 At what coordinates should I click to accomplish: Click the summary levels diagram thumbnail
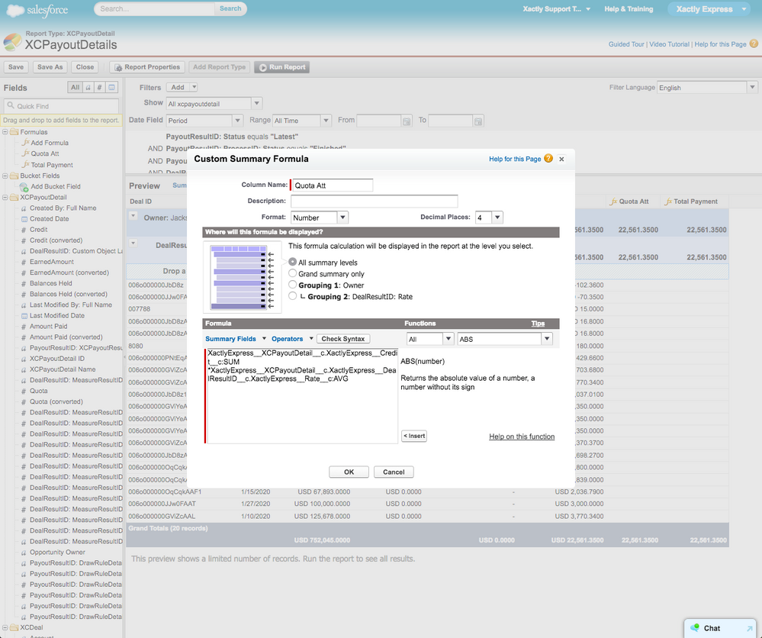[242, 278]
